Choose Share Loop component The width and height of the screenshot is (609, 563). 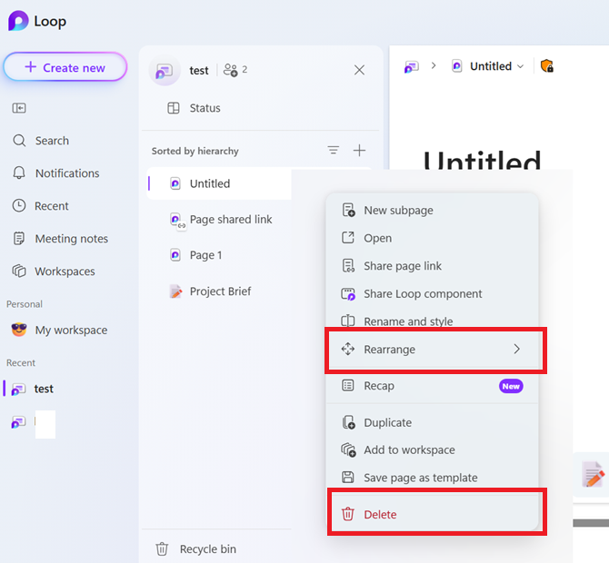(x=432, y=293)
